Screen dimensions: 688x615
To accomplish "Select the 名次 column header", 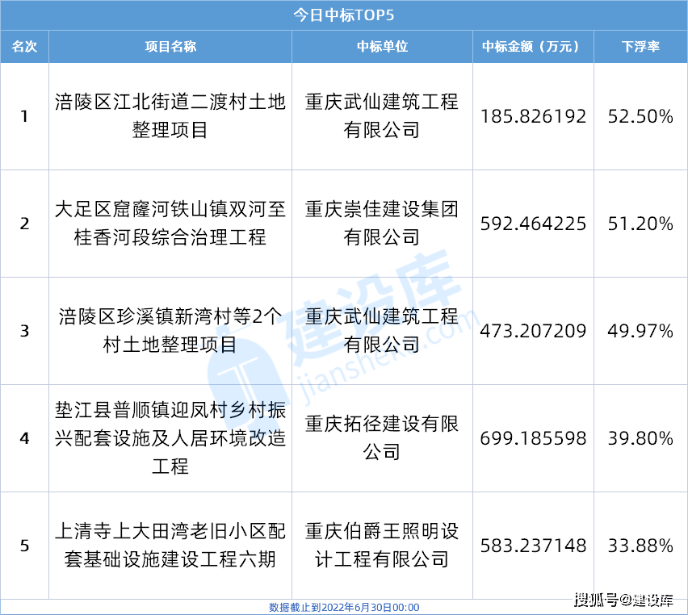I will coord(24,47).
